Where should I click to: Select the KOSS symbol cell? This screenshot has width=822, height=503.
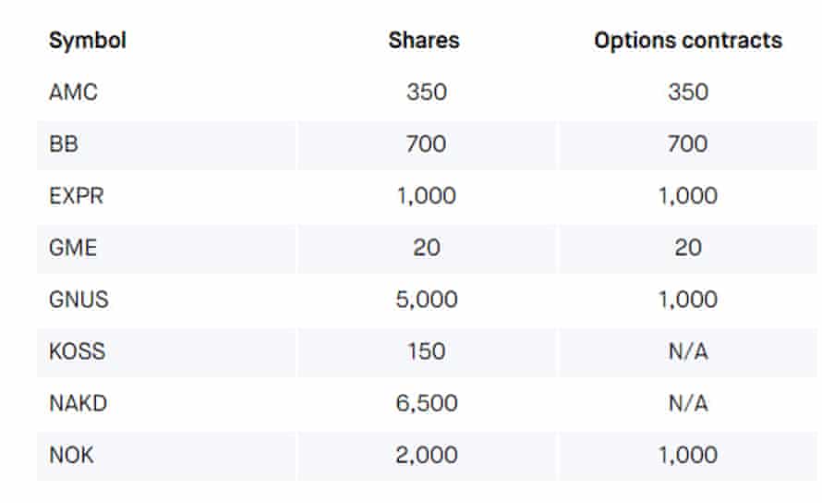tap(76, 351)
